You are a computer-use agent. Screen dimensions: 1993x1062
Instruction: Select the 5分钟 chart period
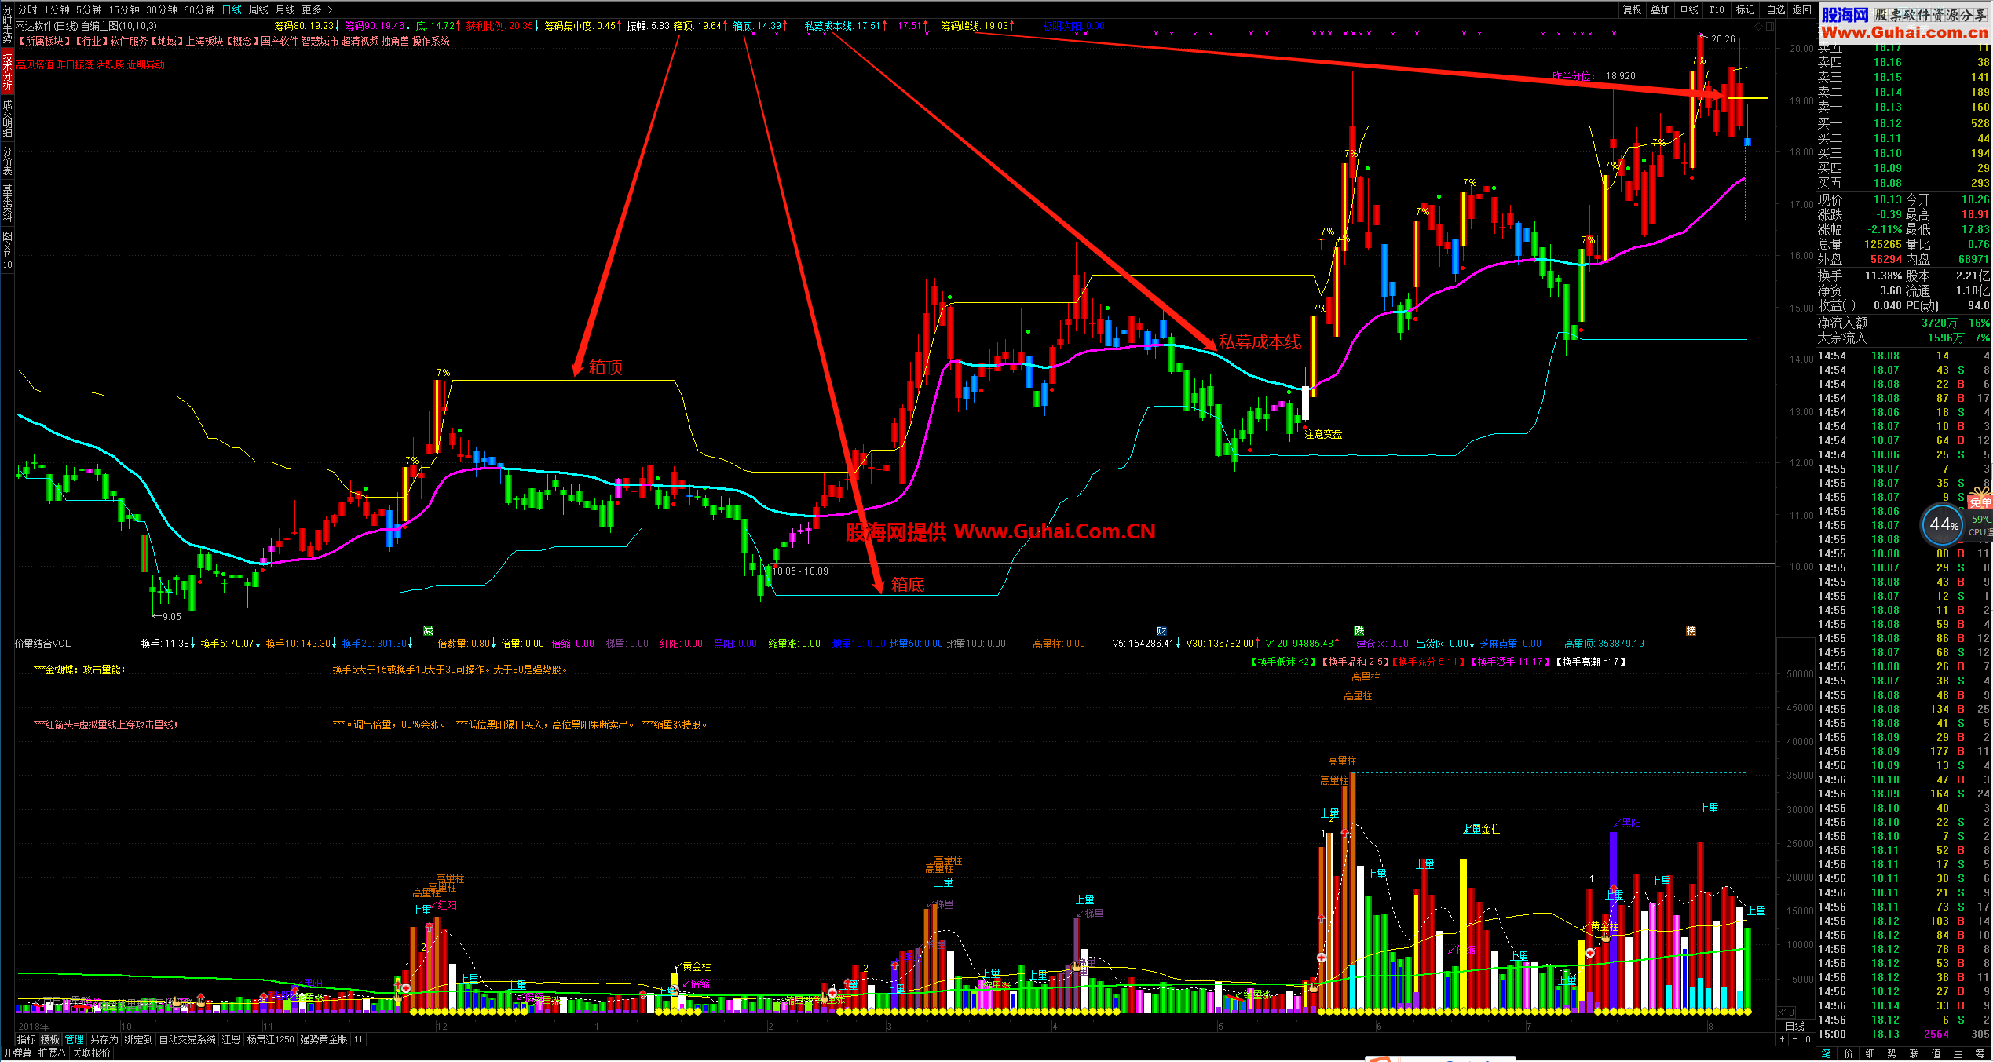(x=89, y=9)
